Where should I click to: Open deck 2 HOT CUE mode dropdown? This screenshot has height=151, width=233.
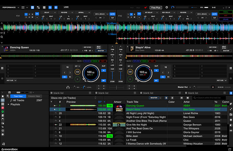coord(222,81)
